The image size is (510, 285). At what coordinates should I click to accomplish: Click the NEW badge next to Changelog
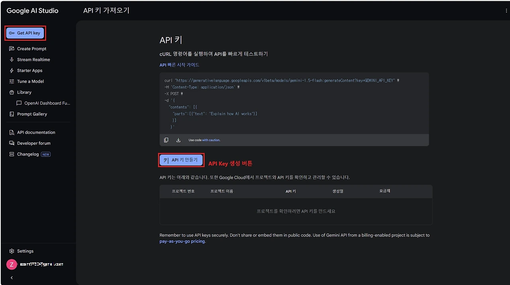tap(46, 154)
